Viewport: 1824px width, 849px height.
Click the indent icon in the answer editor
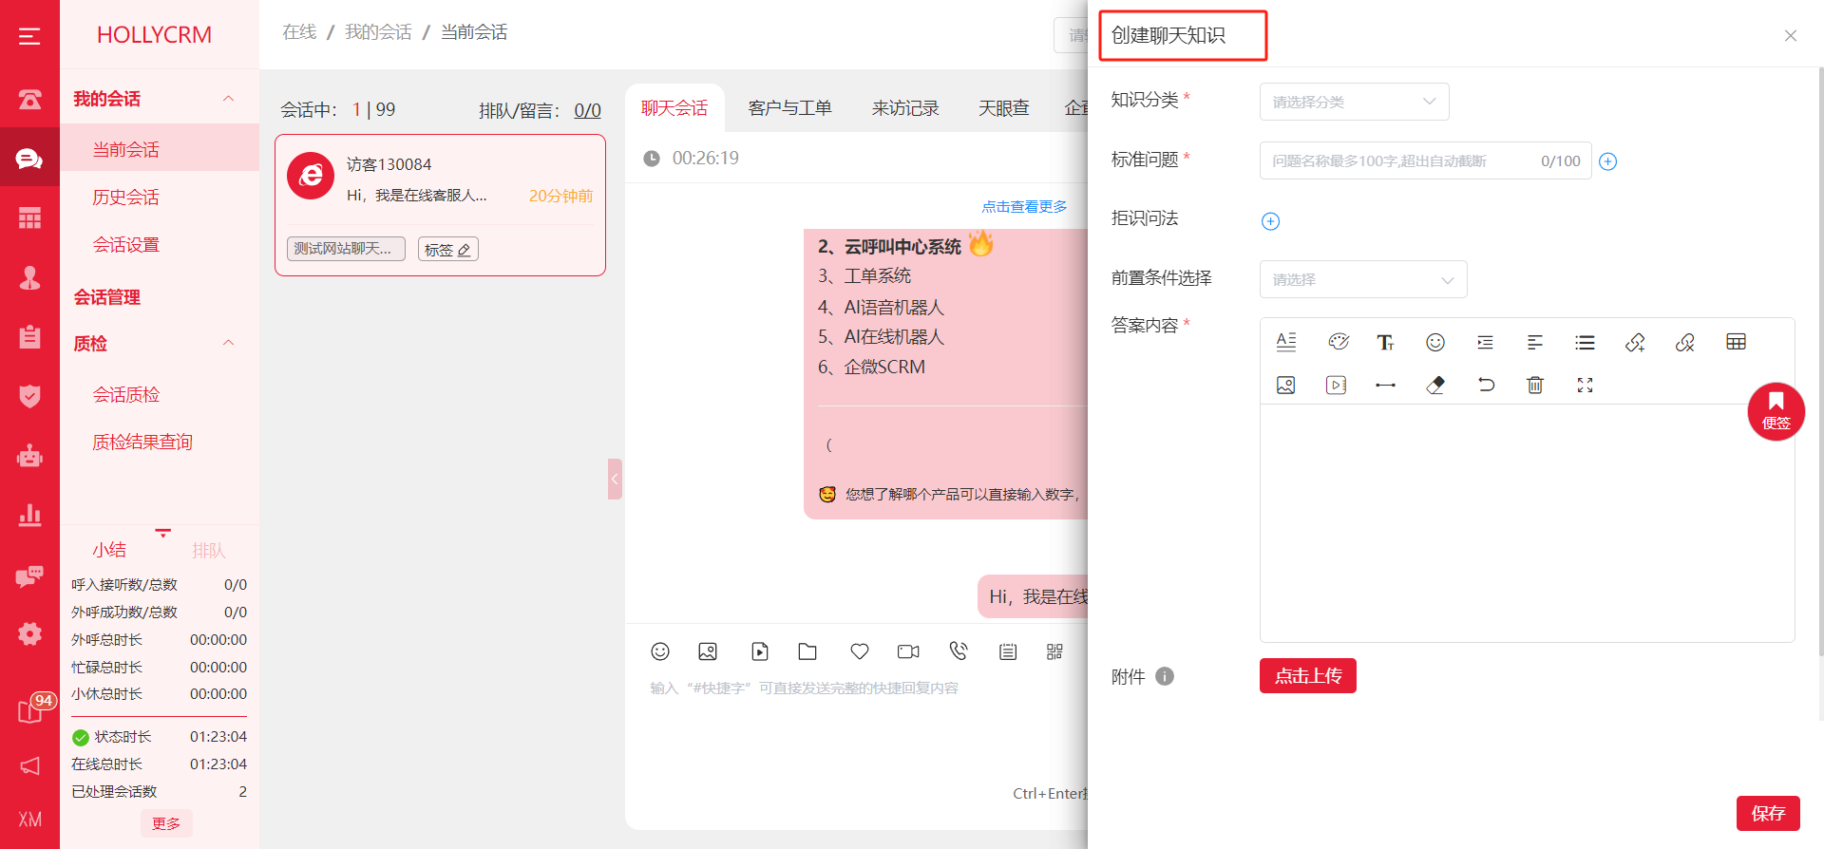point(1485,342)
